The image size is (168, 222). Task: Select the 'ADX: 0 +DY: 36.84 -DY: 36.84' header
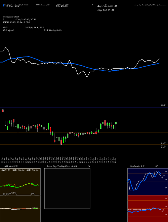[x=20, y=170]
